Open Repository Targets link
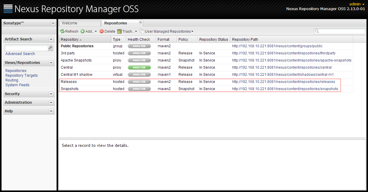The image size is (368, 192). pos(21,75)
